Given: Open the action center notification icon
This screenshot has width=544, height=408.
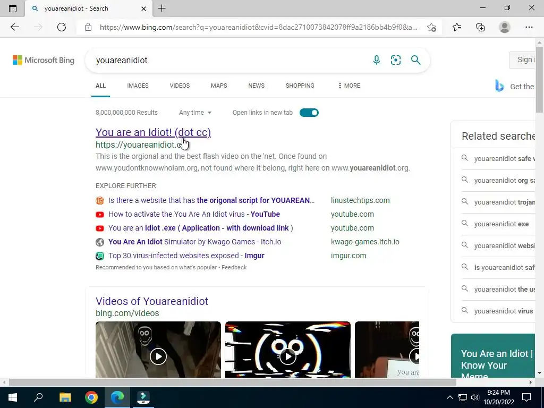Looking at the screenshot, I should pyautogui.click(x=526, y=397).
